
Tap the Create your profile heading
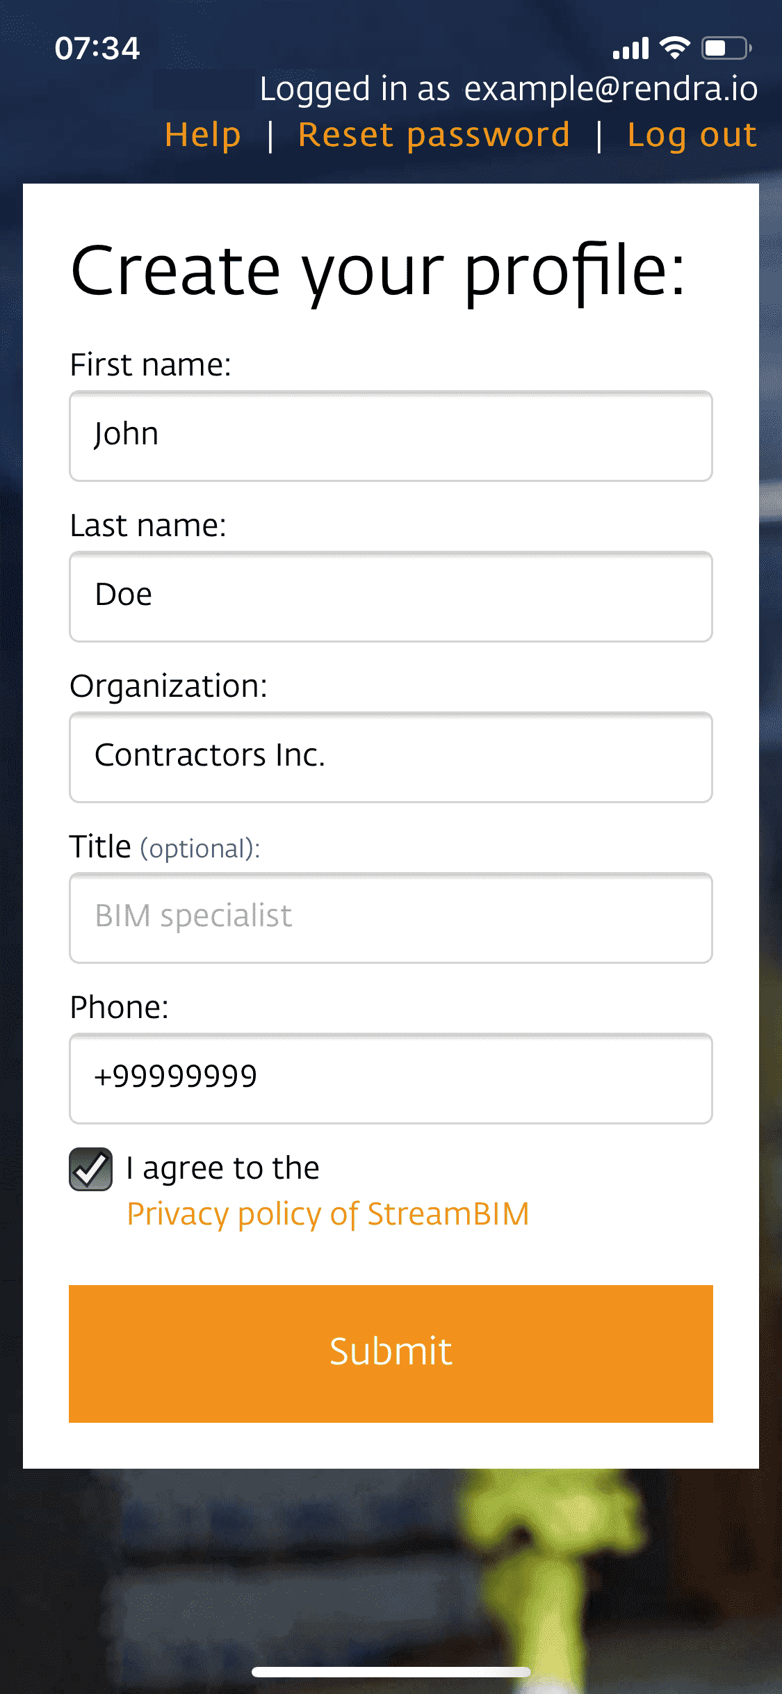(x=378, y=271)
